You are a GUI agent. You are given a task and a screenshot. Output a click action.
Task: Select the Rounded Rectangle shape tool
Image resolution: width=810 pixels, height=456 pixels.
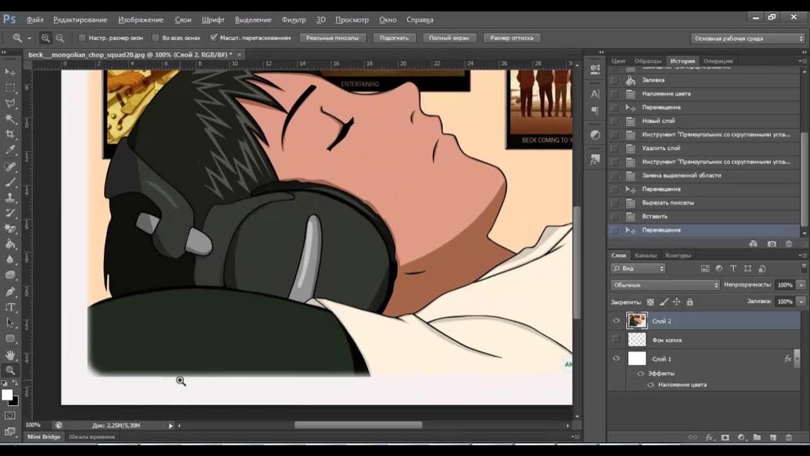click(x=10, y=338)
